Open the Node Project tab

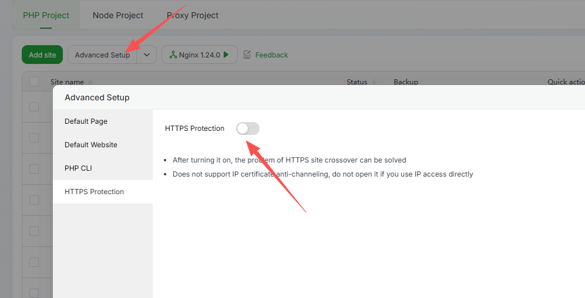[x=118, y=15]
